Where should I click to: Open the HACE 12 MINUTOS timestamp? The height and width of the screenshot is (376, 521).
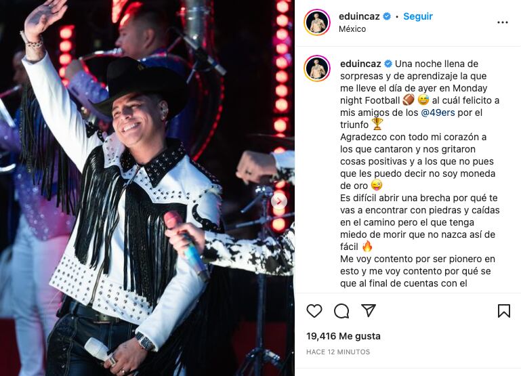click(x=338, y=352)
